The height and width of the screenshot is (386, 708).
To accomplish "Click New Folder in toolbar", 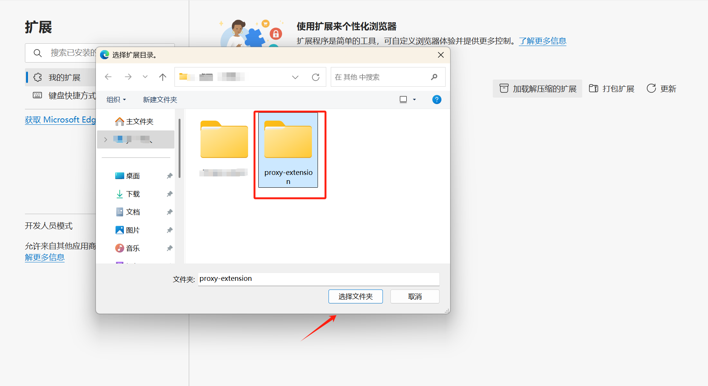I will [x=160, y=100].
